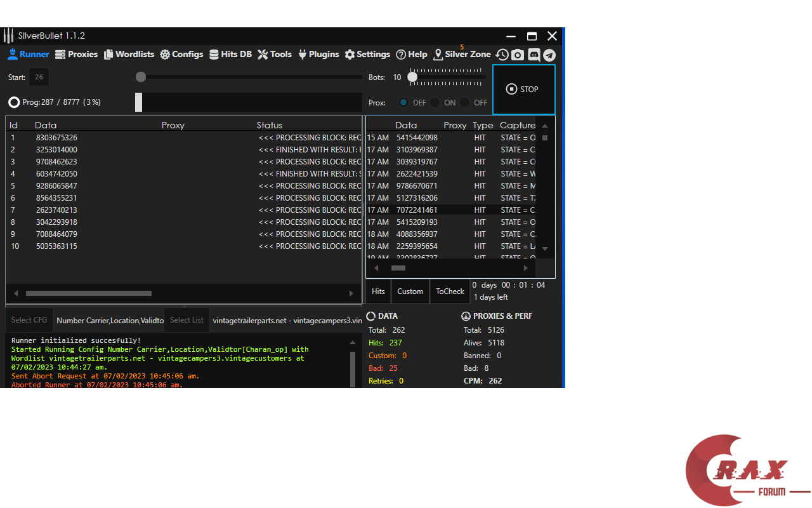The height and width of the screenshot is (508, 812).
Task: Click the green Hits: 237 statistic
Action: pyautogui.click(x=385, y=343)
